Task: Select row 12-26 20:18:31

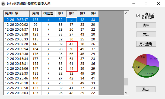Action: (x=51, y=64)
